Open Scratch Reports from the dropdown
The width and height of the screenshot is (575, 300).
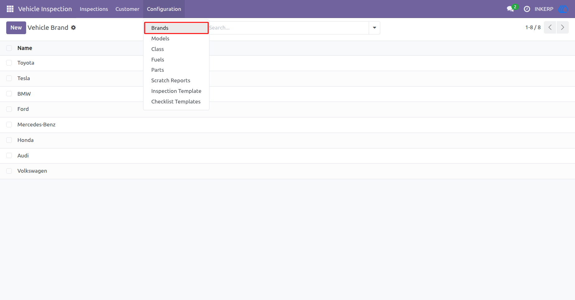tap(176, 80)
